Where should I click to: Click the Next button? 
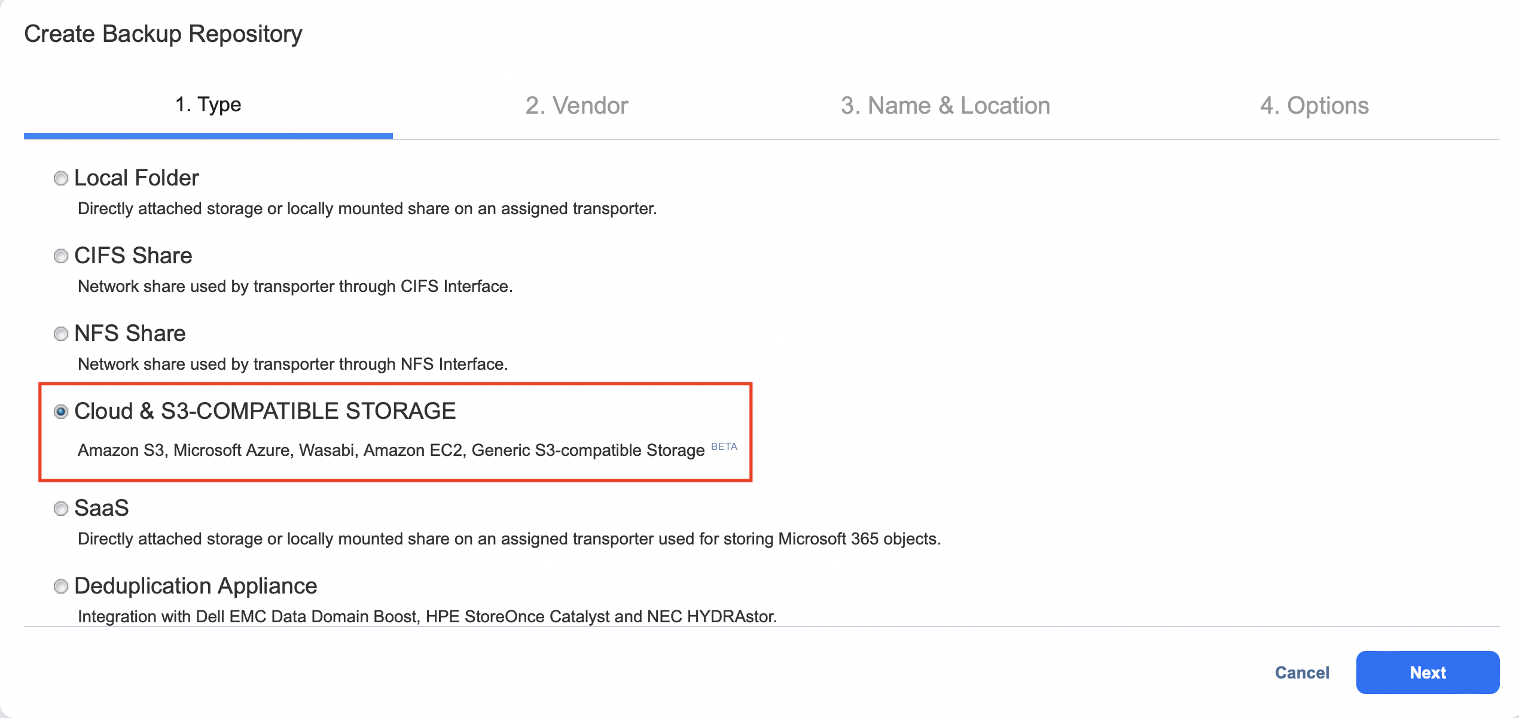point(1428,673)
